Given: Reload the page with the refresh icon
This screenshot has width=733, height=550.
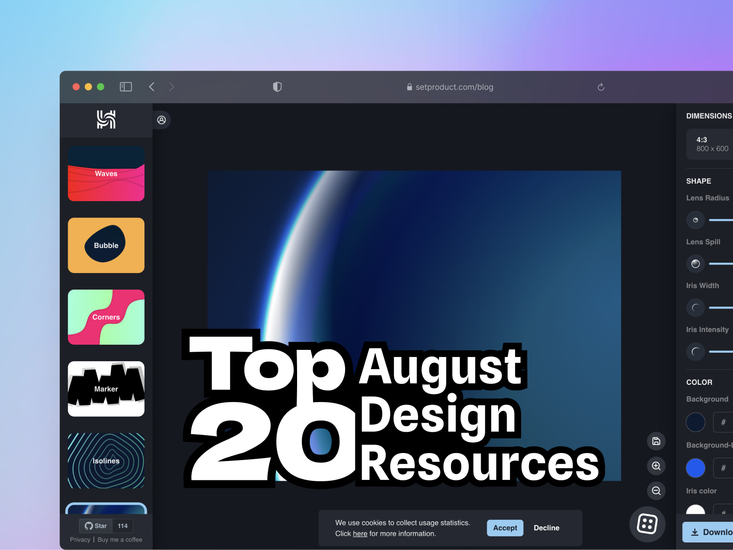Looking at the screenshot, I should (601, 87).
